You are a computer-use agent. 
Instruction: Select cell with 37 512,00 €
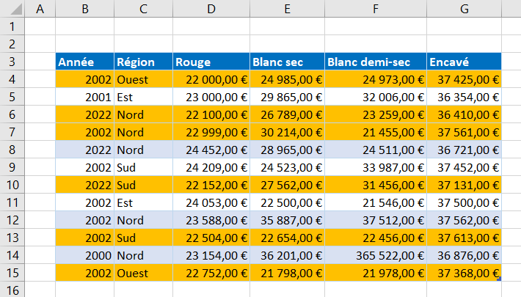pyautogui.click(x=376, y=220)
